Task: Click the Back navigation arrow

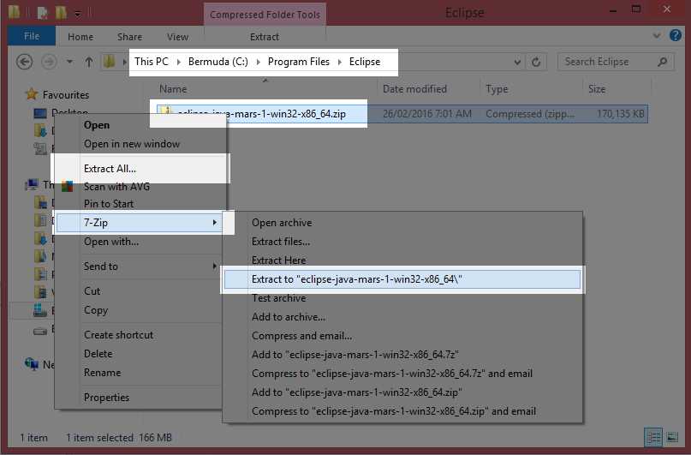Action: click(24, 62)
